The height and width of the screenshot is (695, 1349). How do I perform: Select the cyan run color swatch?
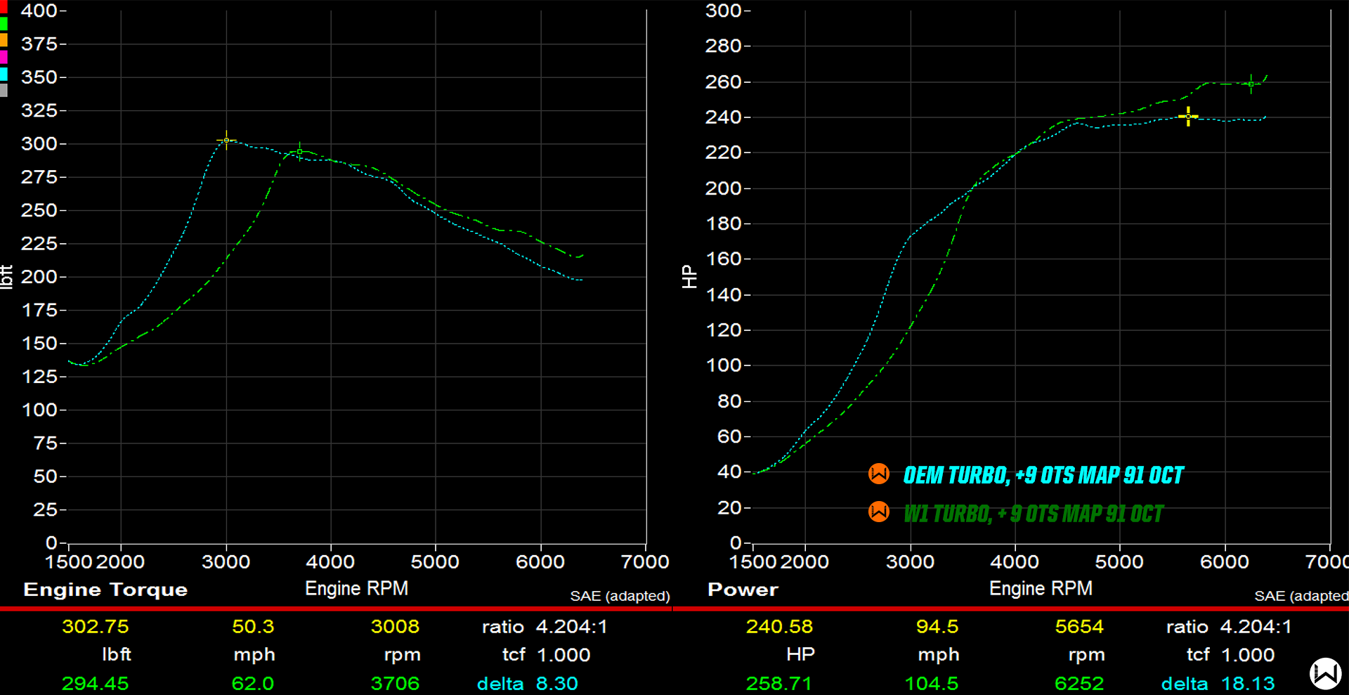[3, 74]
